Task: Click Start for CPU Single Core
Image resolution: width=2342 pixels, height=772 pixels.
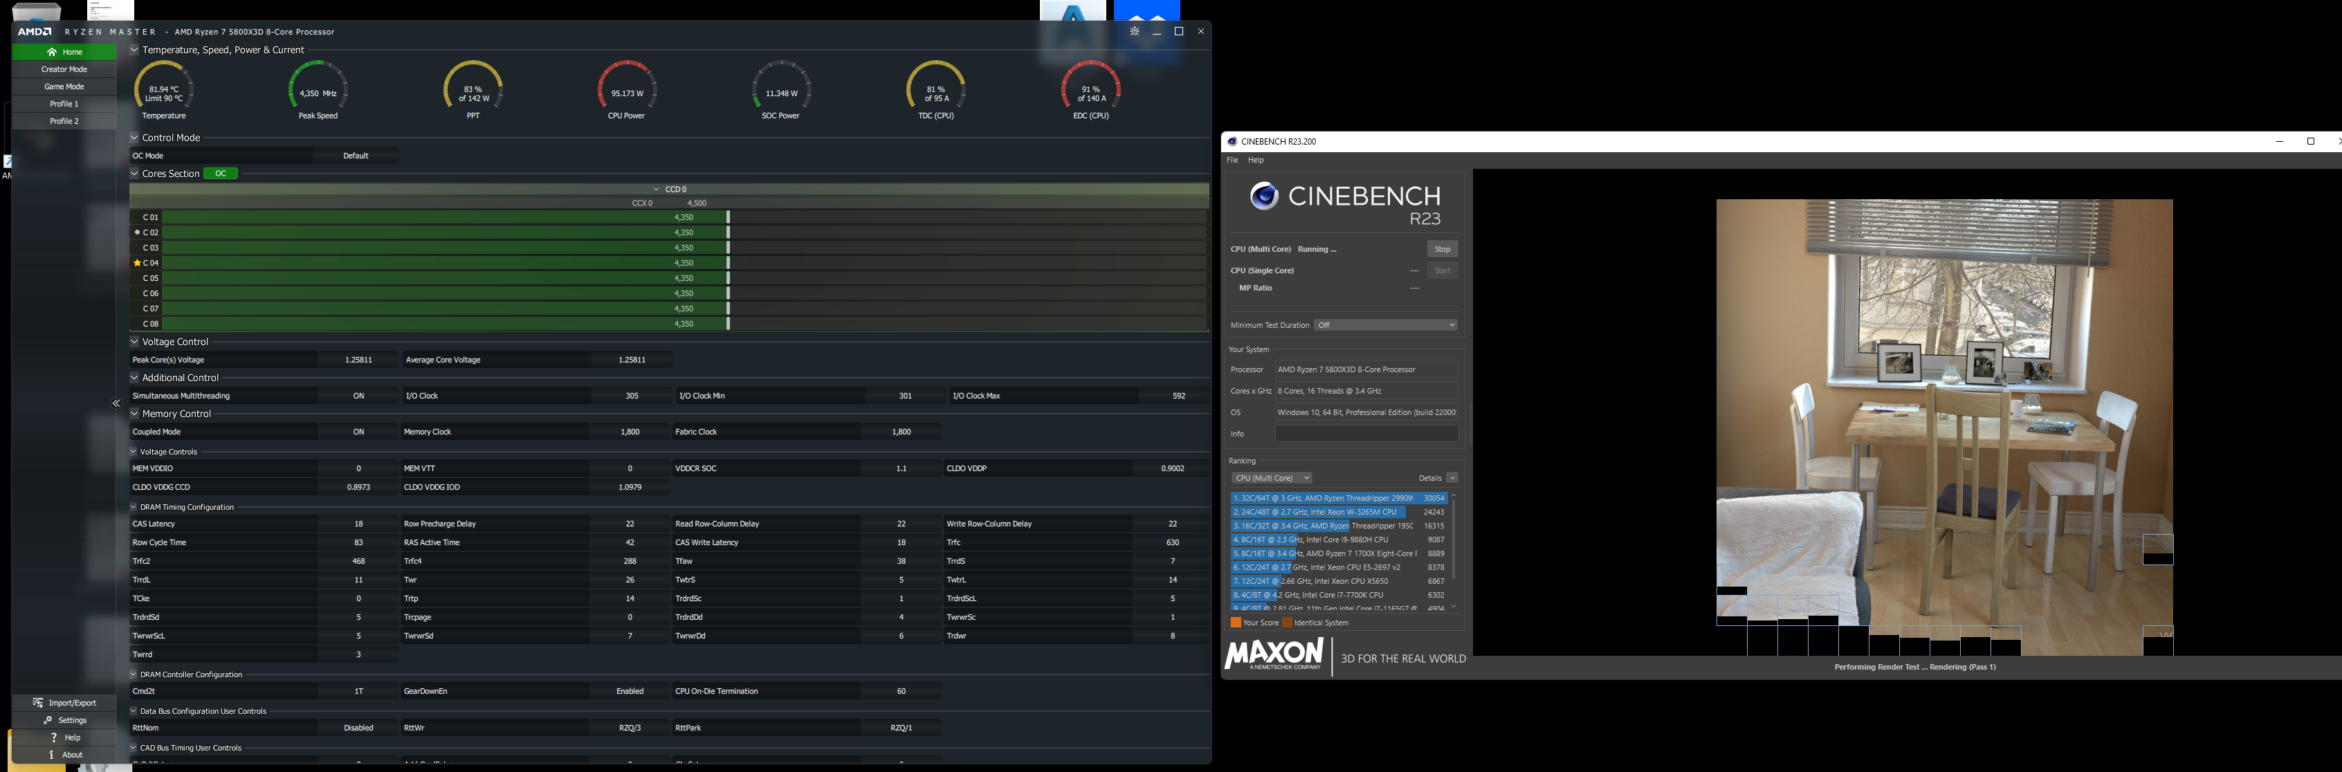Action: (1442, 271)
